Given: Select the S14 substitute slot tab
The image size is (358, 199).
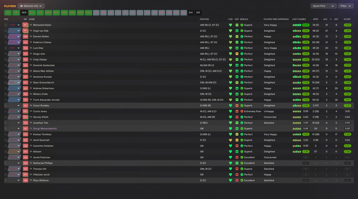Looking at the screenshot, I should coord(191,13).
